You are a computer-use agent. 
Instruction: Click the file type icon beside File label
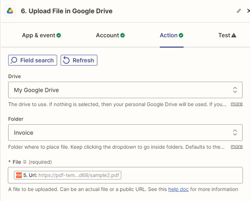25,162
